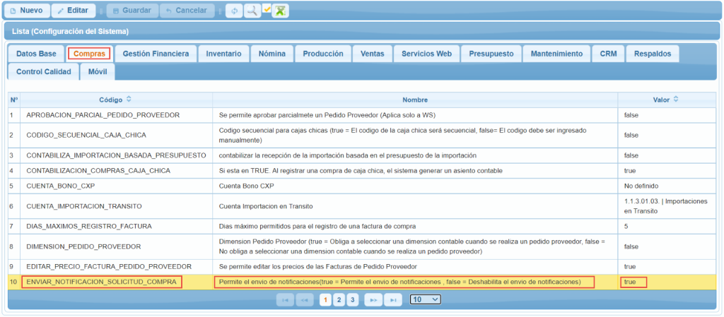Click the value 'No definido' for CUENTA_BONO_CXP

point(641,186)
